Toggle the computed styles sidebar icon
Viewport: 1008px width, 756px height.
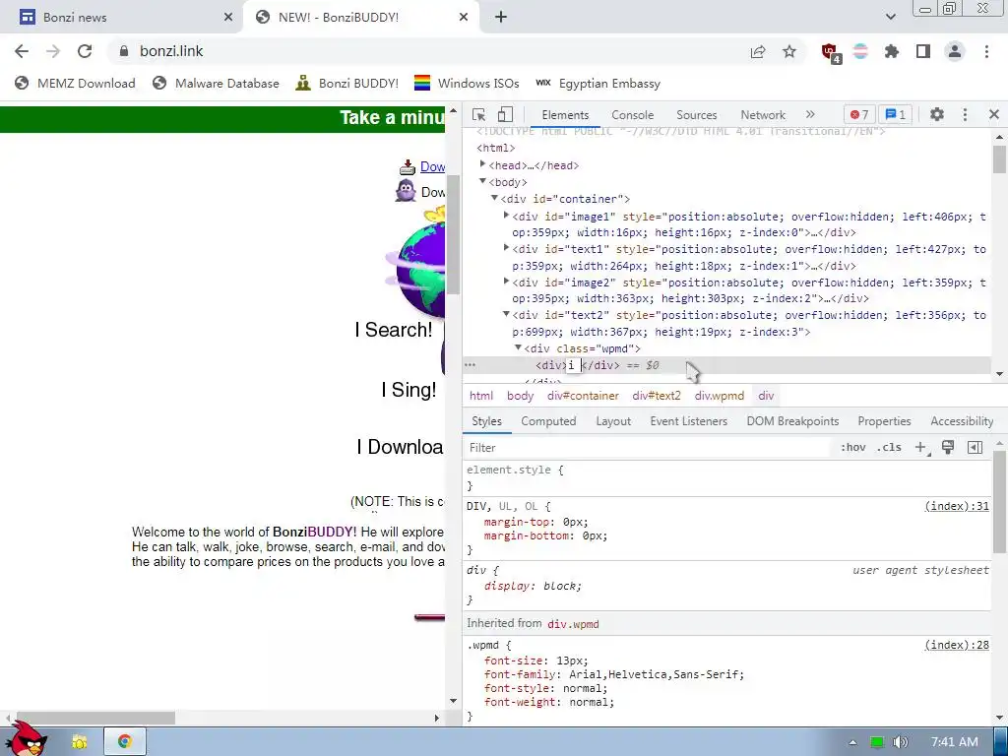975,448
